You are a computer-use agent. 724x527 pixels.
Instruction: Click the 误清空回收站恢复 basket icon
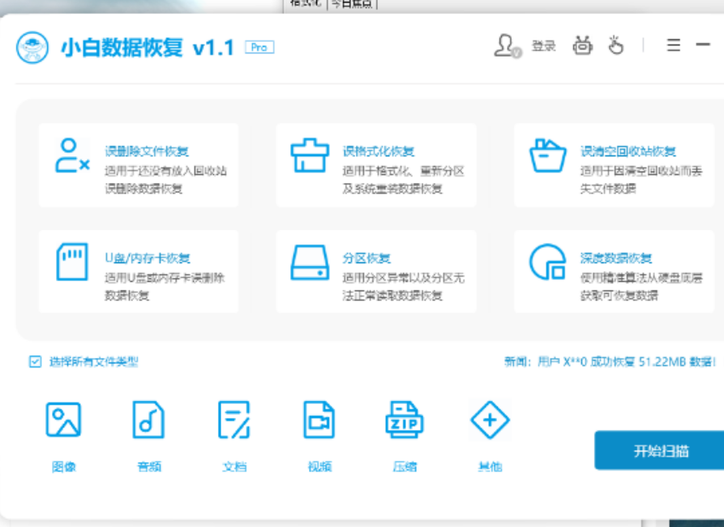[x=547, y=155]
